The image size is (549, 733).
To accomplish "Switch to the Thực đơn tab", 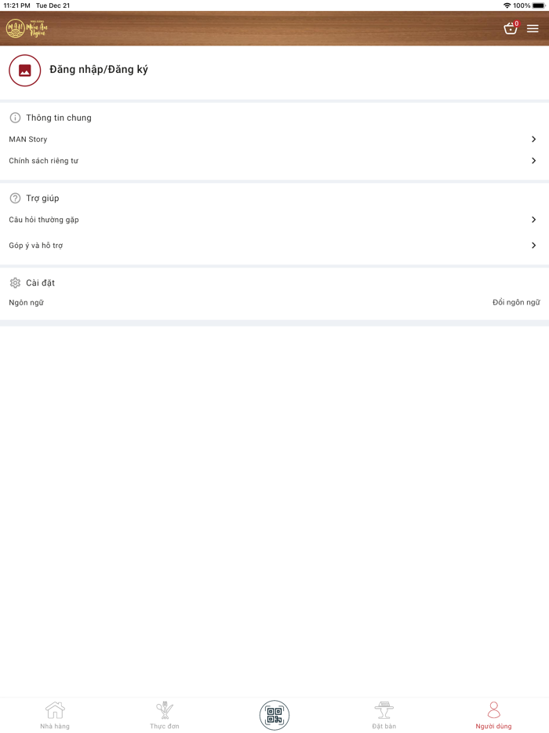I will click(x=165, y=715).
